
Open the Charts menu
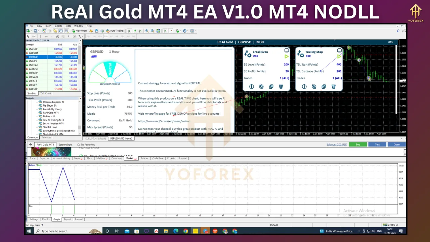(58, 26)
